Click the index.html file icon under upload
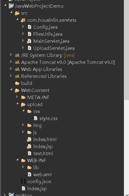The image size is (129, 196). [x=29, y=139]
